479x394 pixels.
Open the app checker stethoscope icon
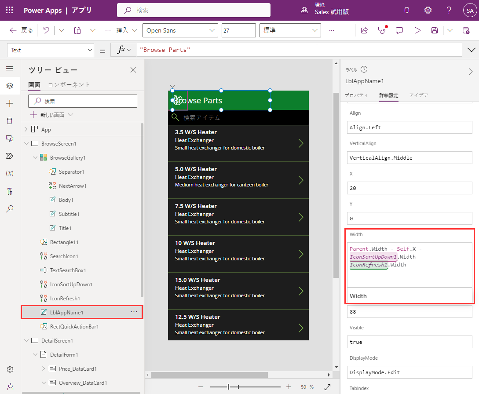click(382, 30)
